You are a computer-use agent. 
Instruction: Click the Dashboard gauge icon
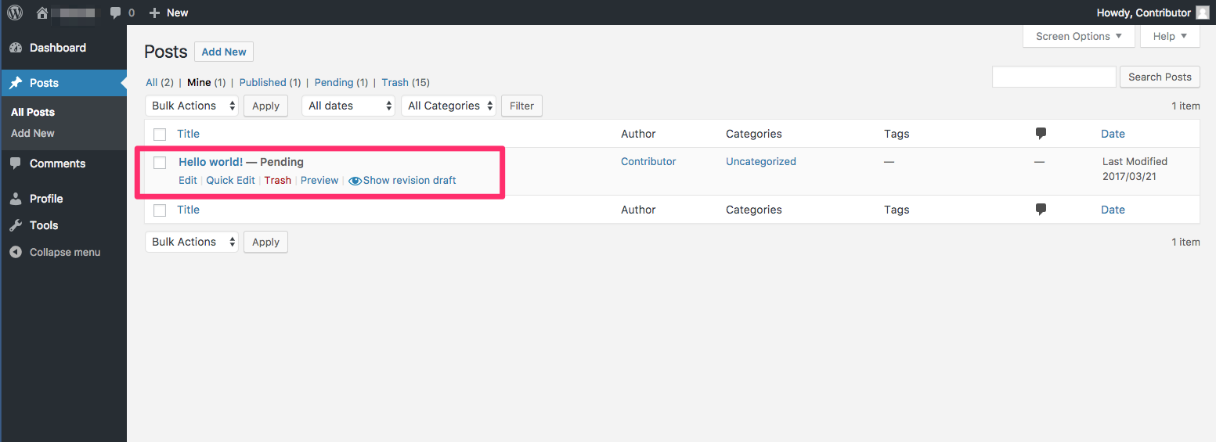[x=16, y=48]
